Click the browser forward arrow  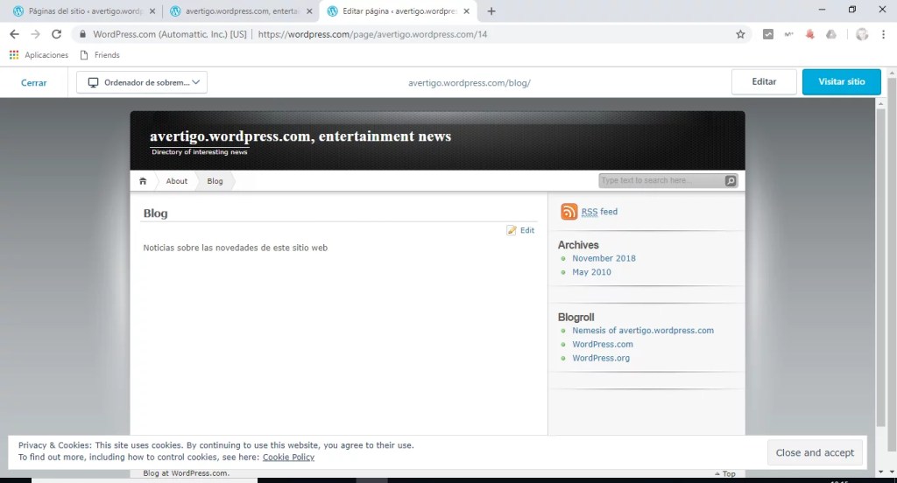click(x=35, y=34)
